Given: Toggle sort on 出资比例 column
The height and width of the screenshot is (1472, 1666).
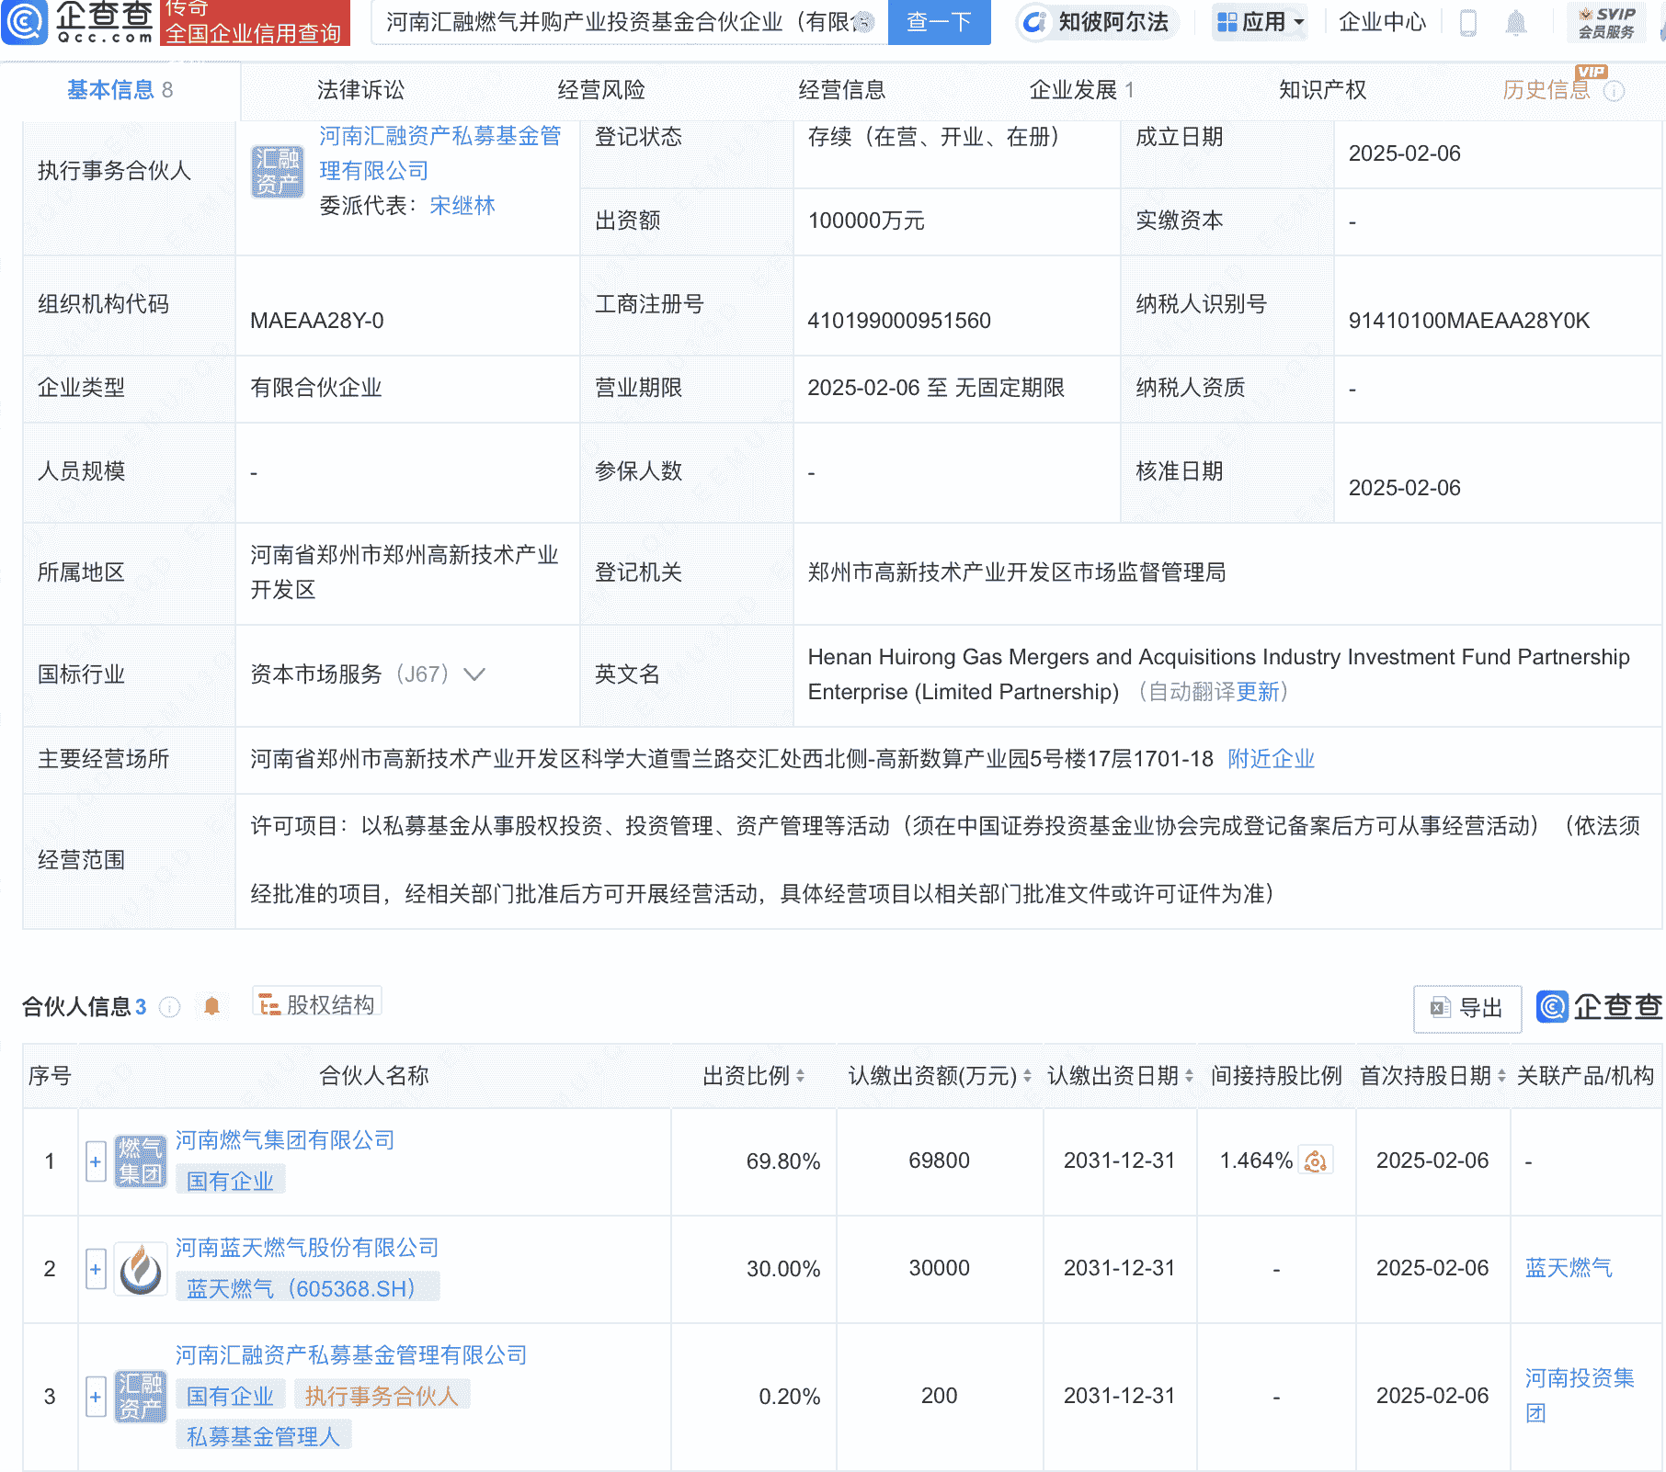Looking at the screenshot, I should (x=799, y=1076).
